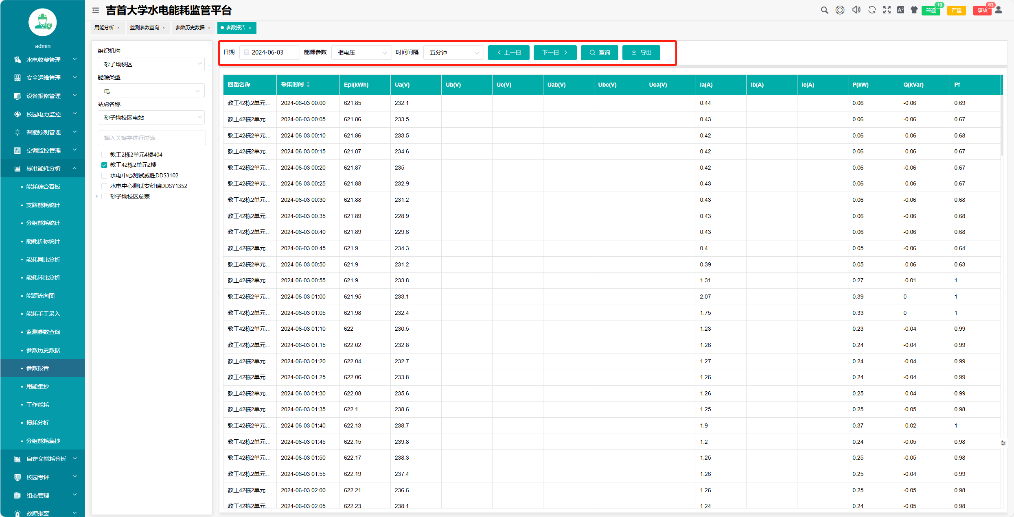Click the search magnifier icon in header
This screenshot has width=1014, height=517.
(x=824, y=10)
